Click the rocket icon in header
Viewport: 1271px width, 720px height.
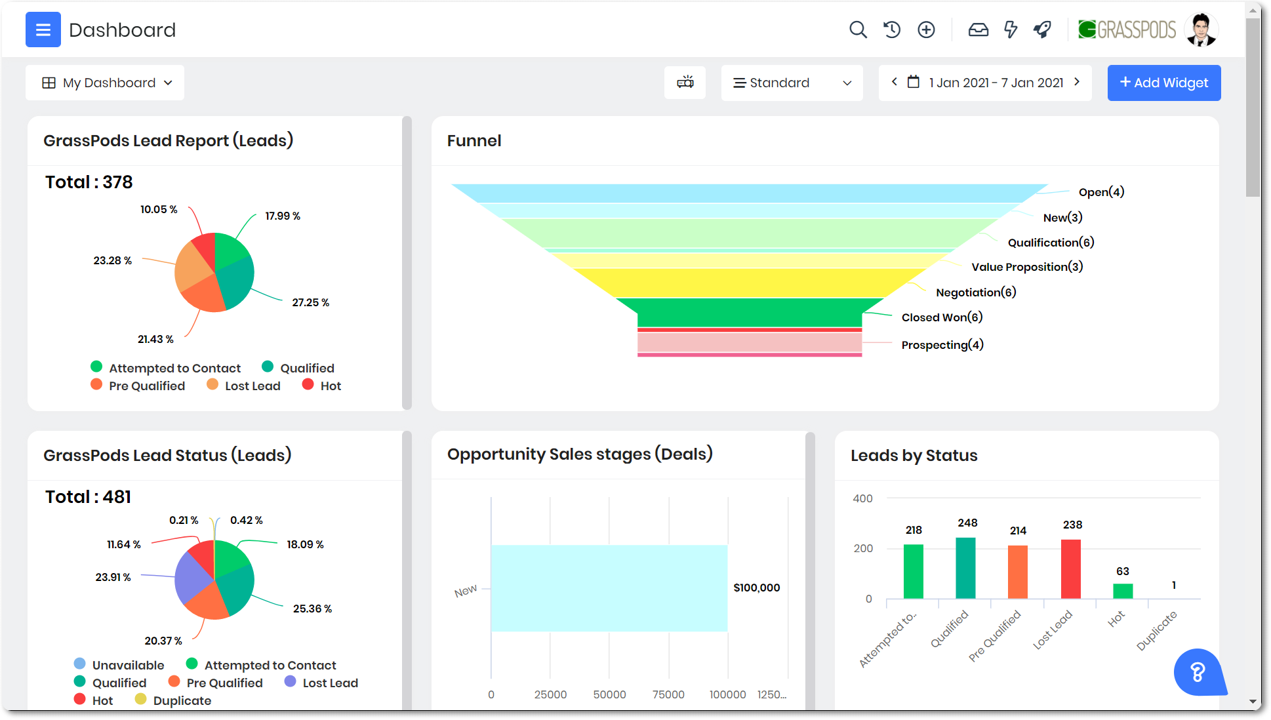(x=1042, y=30)
